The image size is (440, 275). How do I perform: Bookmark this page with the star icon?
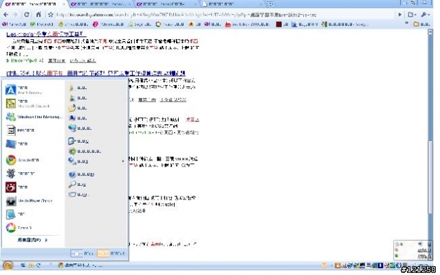[50, 14]
